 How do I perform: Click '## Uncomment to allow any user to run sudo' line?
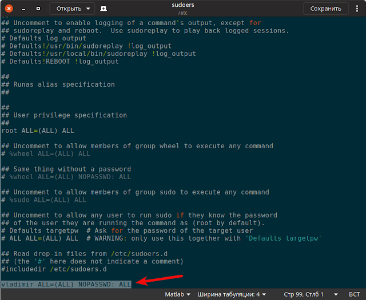pos(140,215)
